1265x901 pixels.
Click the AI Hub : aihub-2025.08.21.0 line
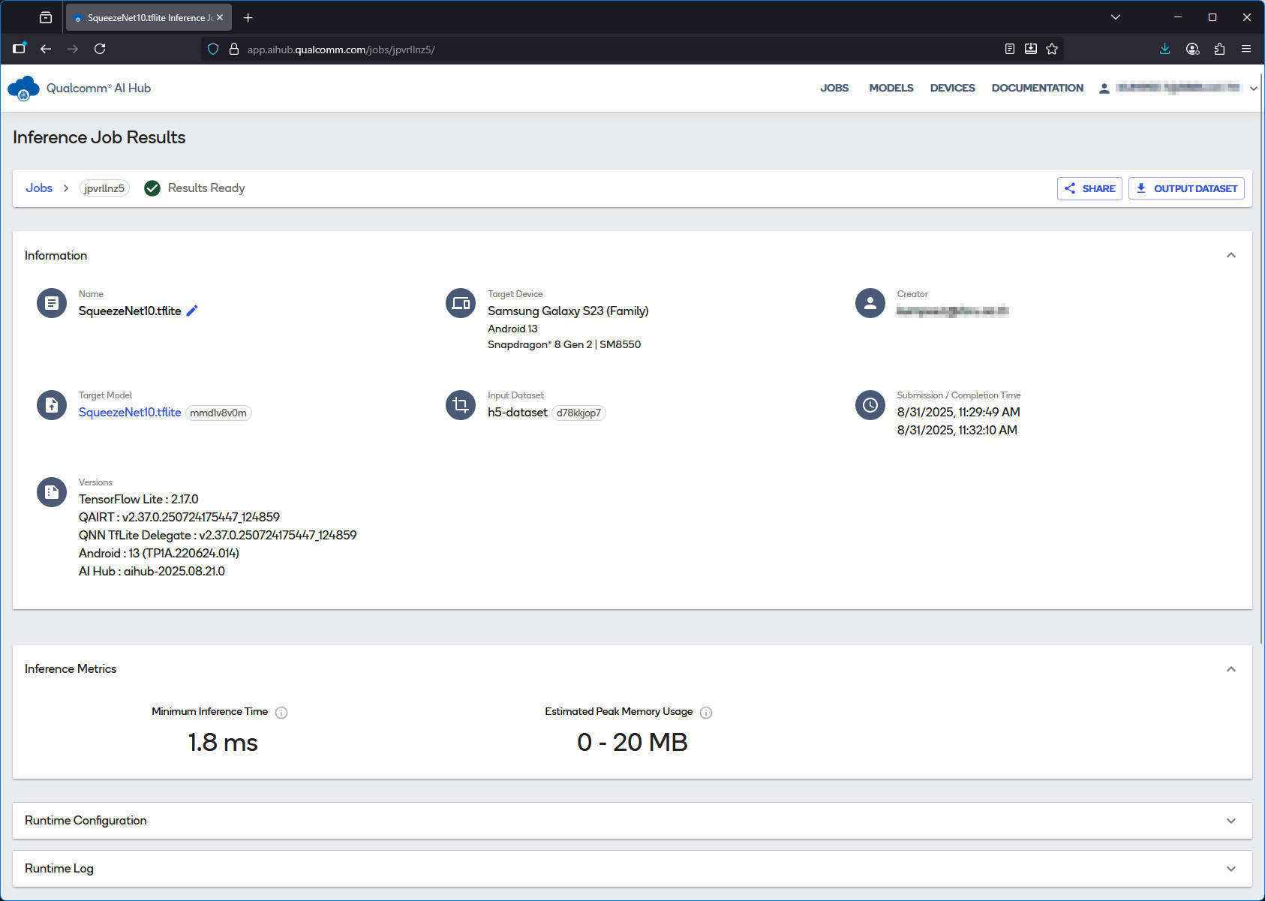152,571
